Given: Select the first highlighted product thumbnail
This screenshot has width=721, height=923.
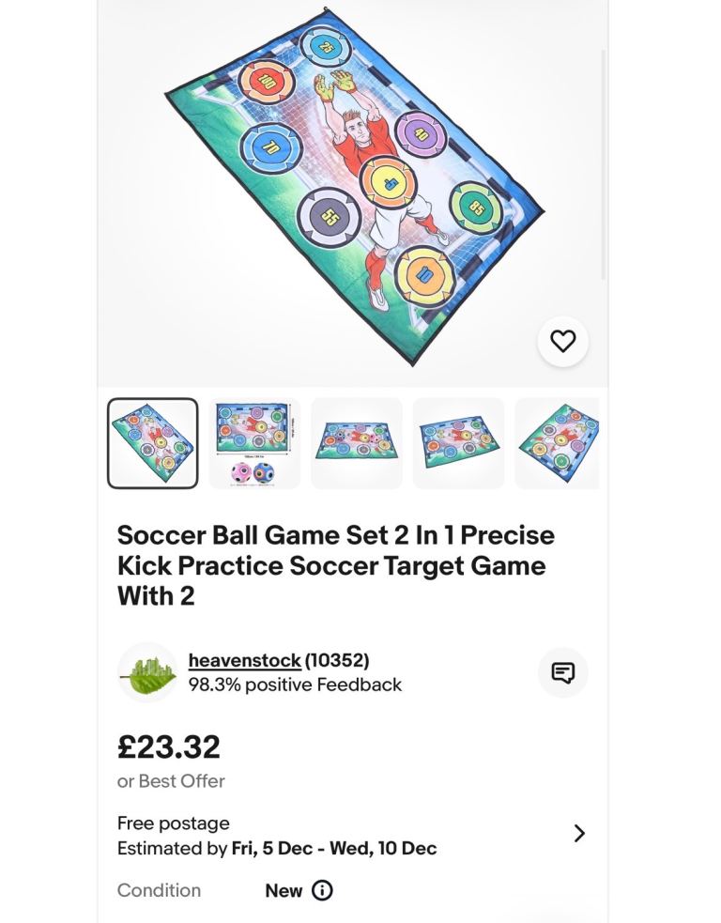Looking at the screenshot, I should point(152,443).
